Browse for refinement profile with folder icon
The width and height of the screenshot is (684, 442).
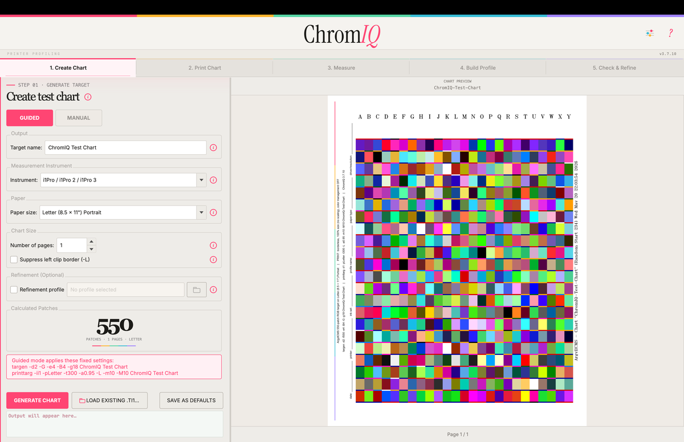[x=197, y=289]
